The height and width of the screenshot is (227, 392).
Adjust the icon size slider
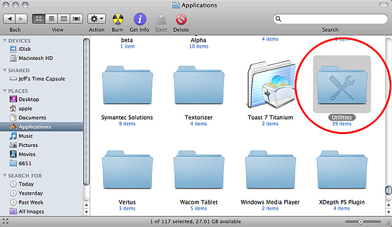pos(361,221)
